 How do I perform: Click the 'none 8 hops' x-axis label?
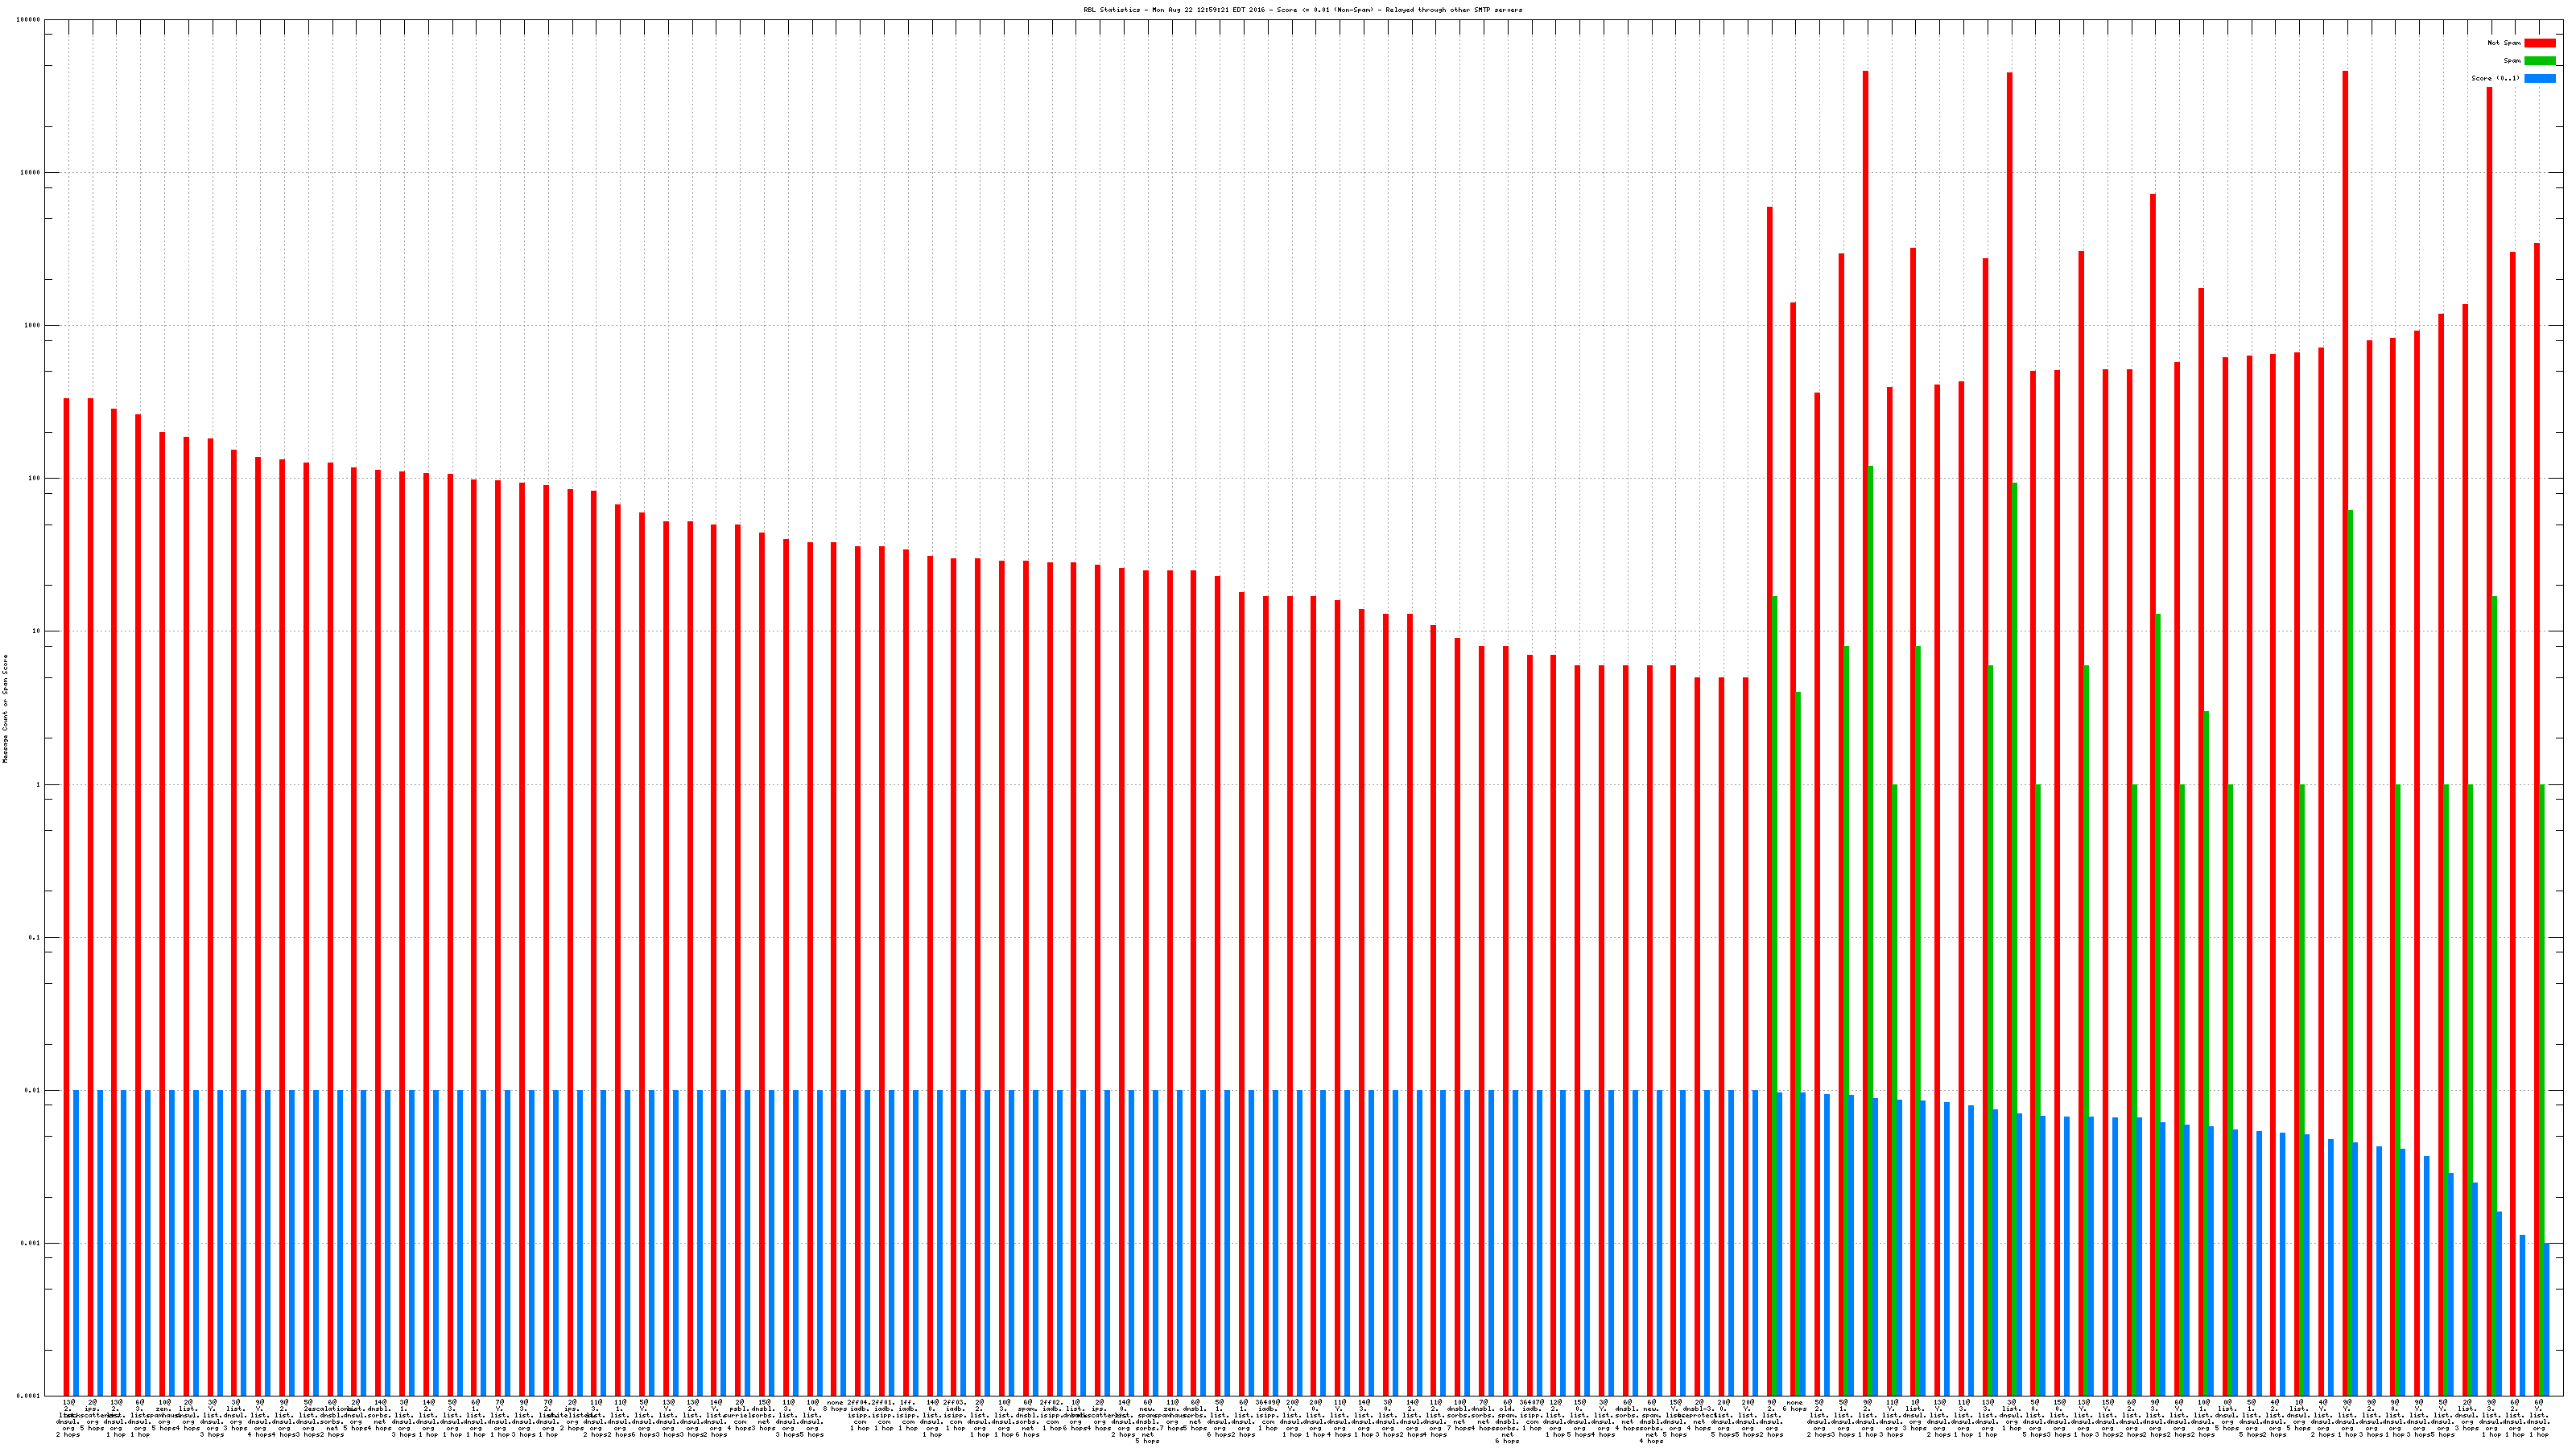click(836, 1405)
